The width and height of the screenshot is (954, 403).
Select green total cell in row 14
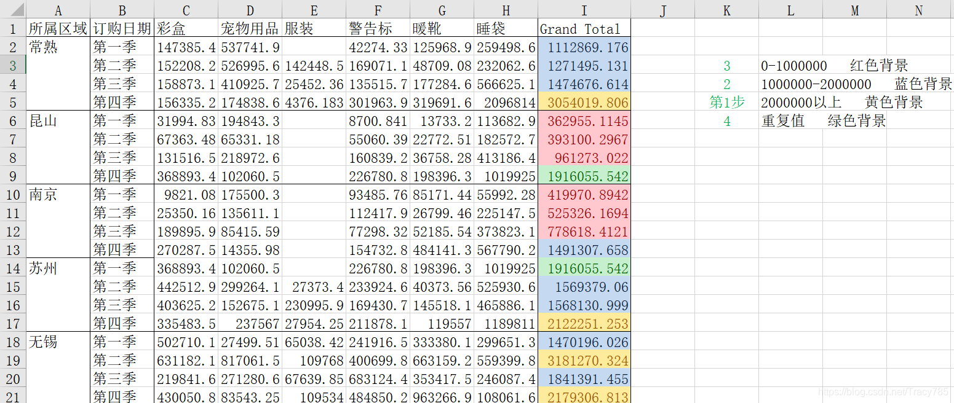click(x=584, y=268)
